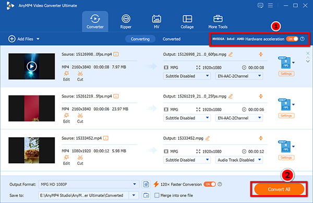
Task: Cut the 15261219 video with scissors icon
Action: pyautogui.click(x=80, y=118)
